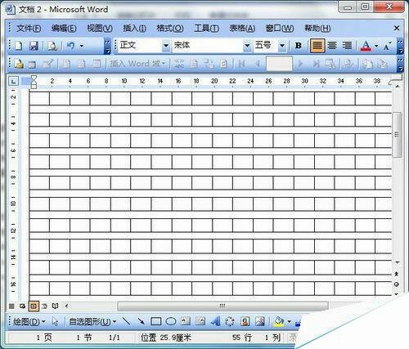Click the Insert Diagram or Organization Chart icon
Image resolution: width=409 pixels, height=349 pixels.
point(230,321)
